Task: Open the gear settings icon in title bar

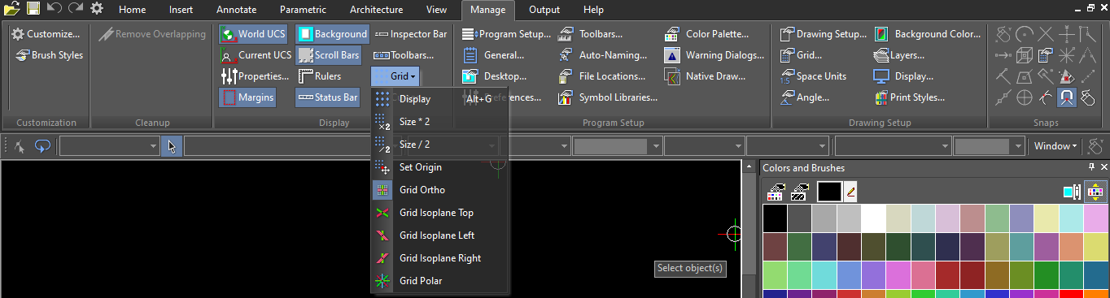Action: click(x=97, y=9)
